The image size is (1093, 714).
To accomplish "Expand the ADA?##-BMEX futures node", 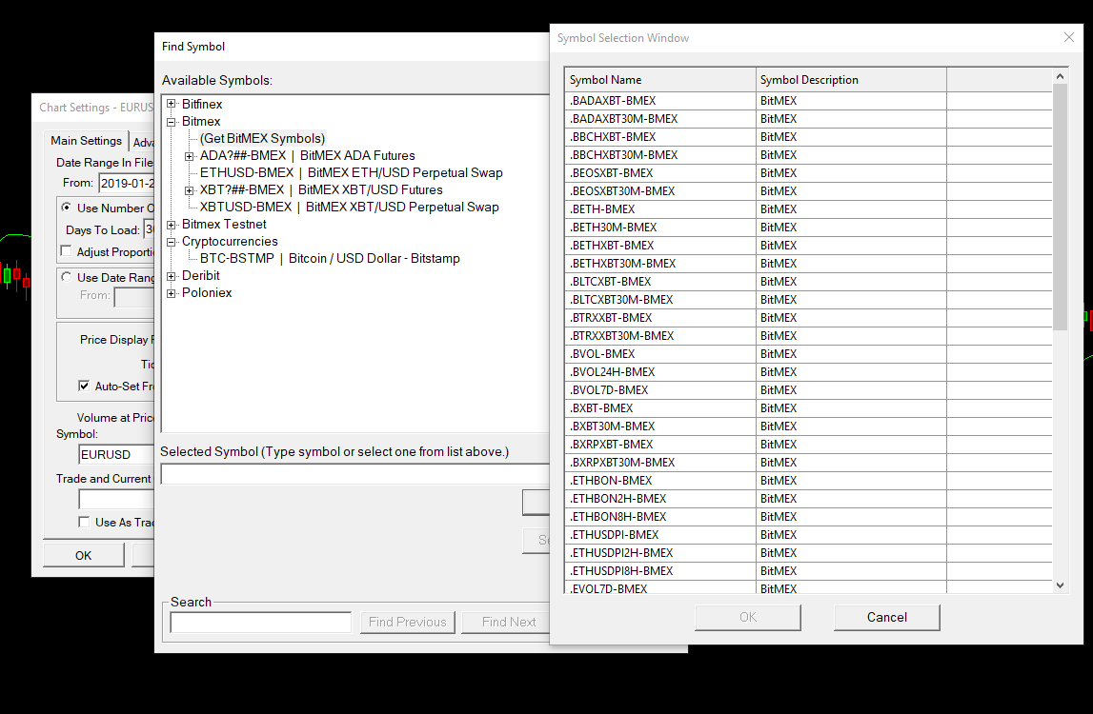I will [x=189, y=156].
